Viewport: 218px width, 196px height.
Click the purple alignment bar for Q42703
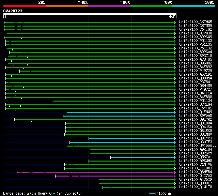[x=115, y=176]
